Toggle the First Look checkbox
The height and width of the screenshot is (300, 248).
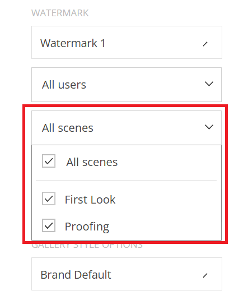click(49, 199)
